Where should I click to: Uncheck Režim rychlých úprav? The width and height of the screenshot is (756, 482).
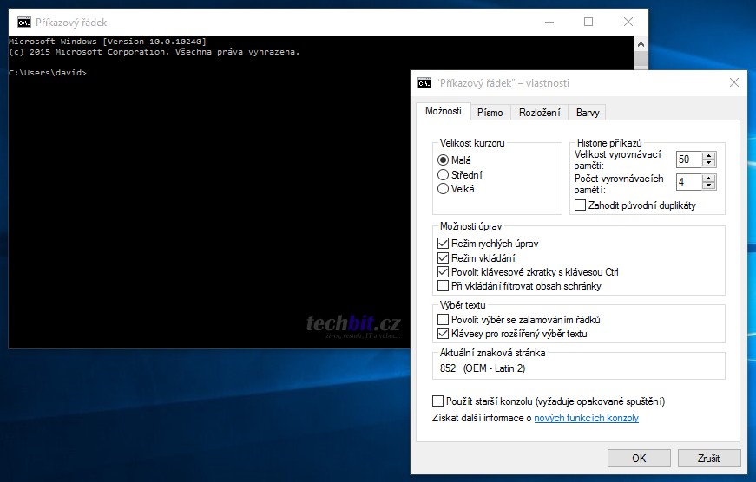[x=444, y=244]
